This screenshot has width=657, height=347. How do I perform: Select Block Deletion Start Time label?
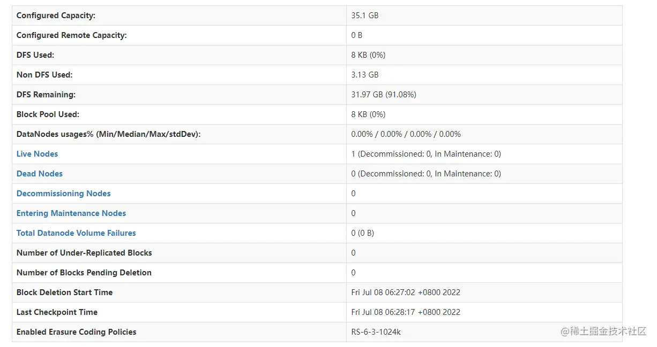(x=65, y=292)
